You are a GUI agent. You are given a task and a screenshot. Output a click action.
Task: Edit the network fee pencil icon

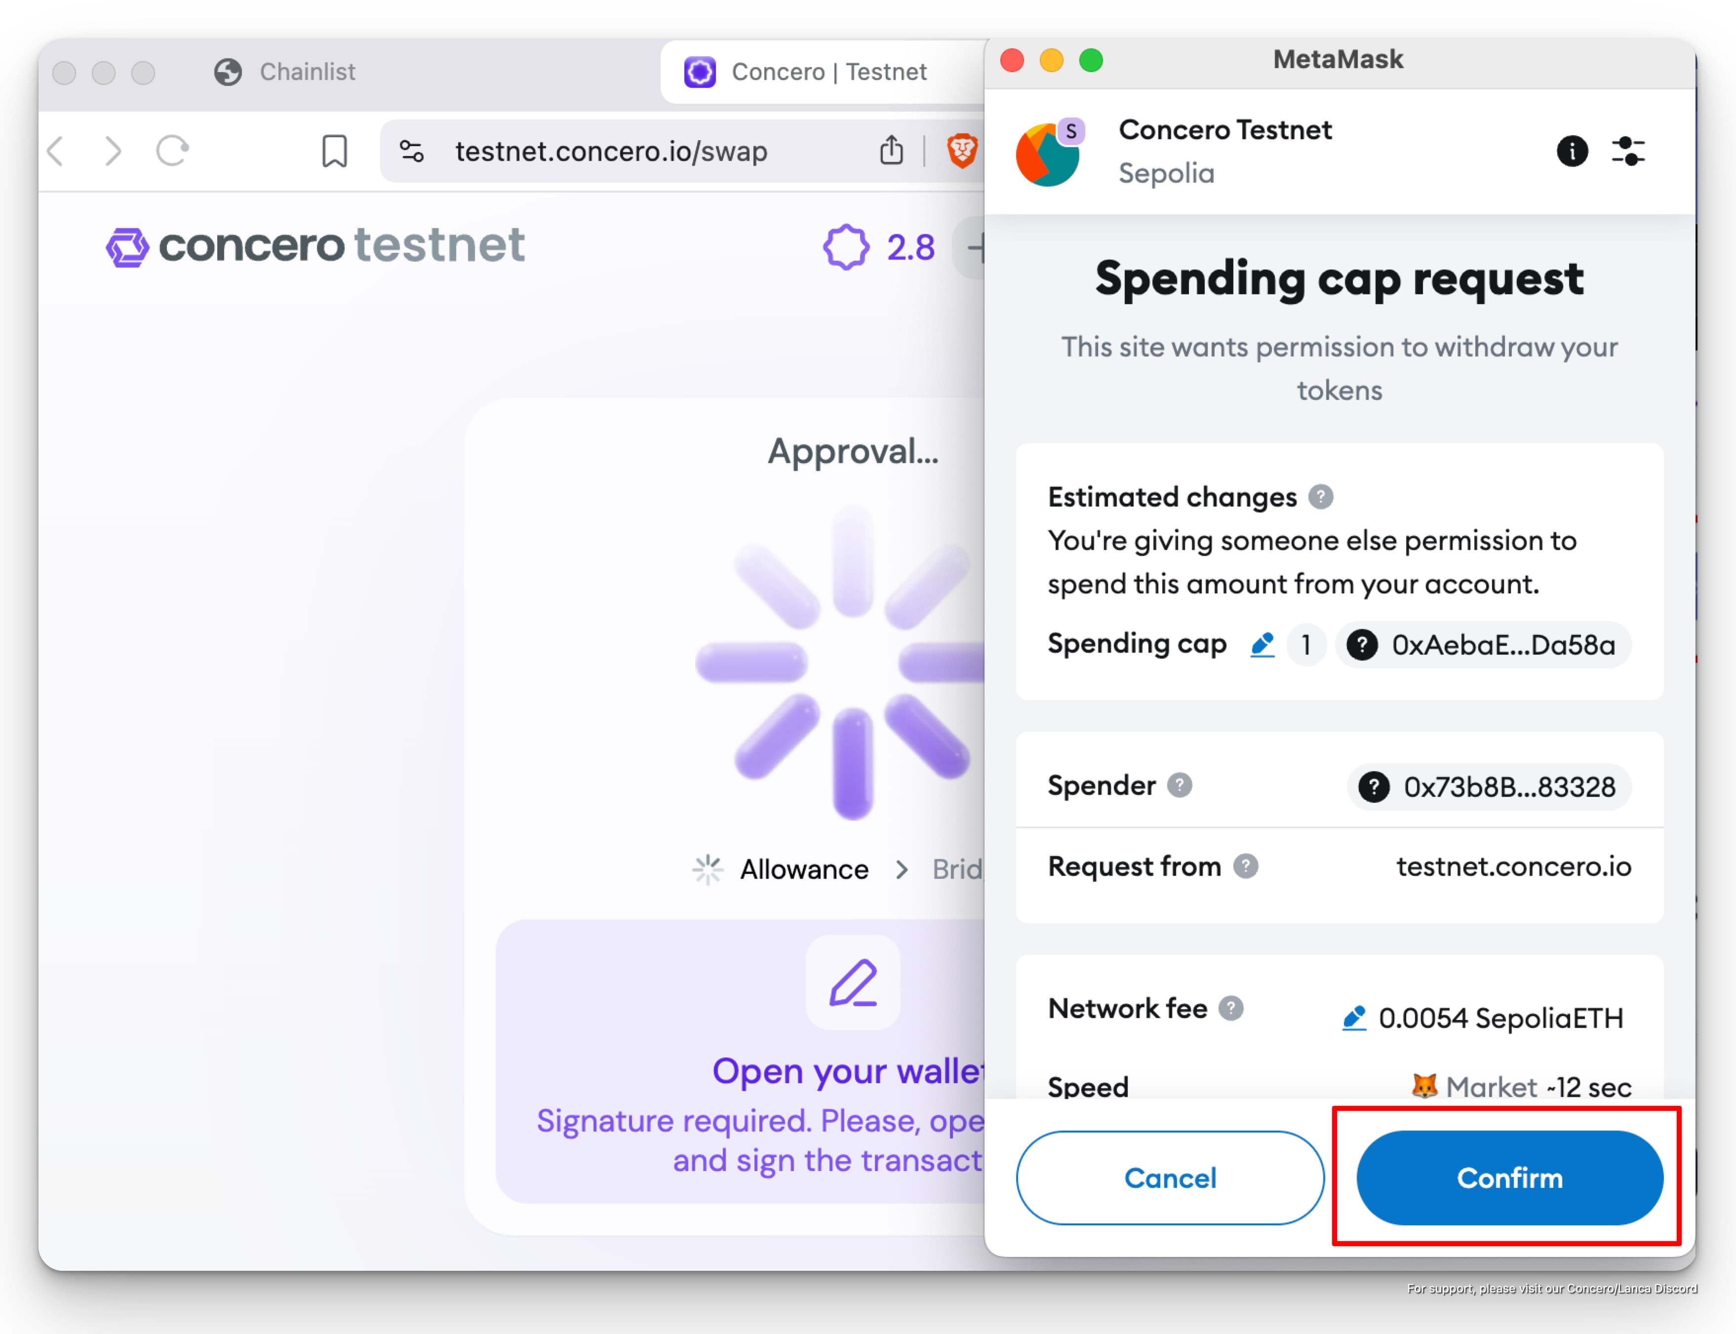click(x=1354, y=1017)
